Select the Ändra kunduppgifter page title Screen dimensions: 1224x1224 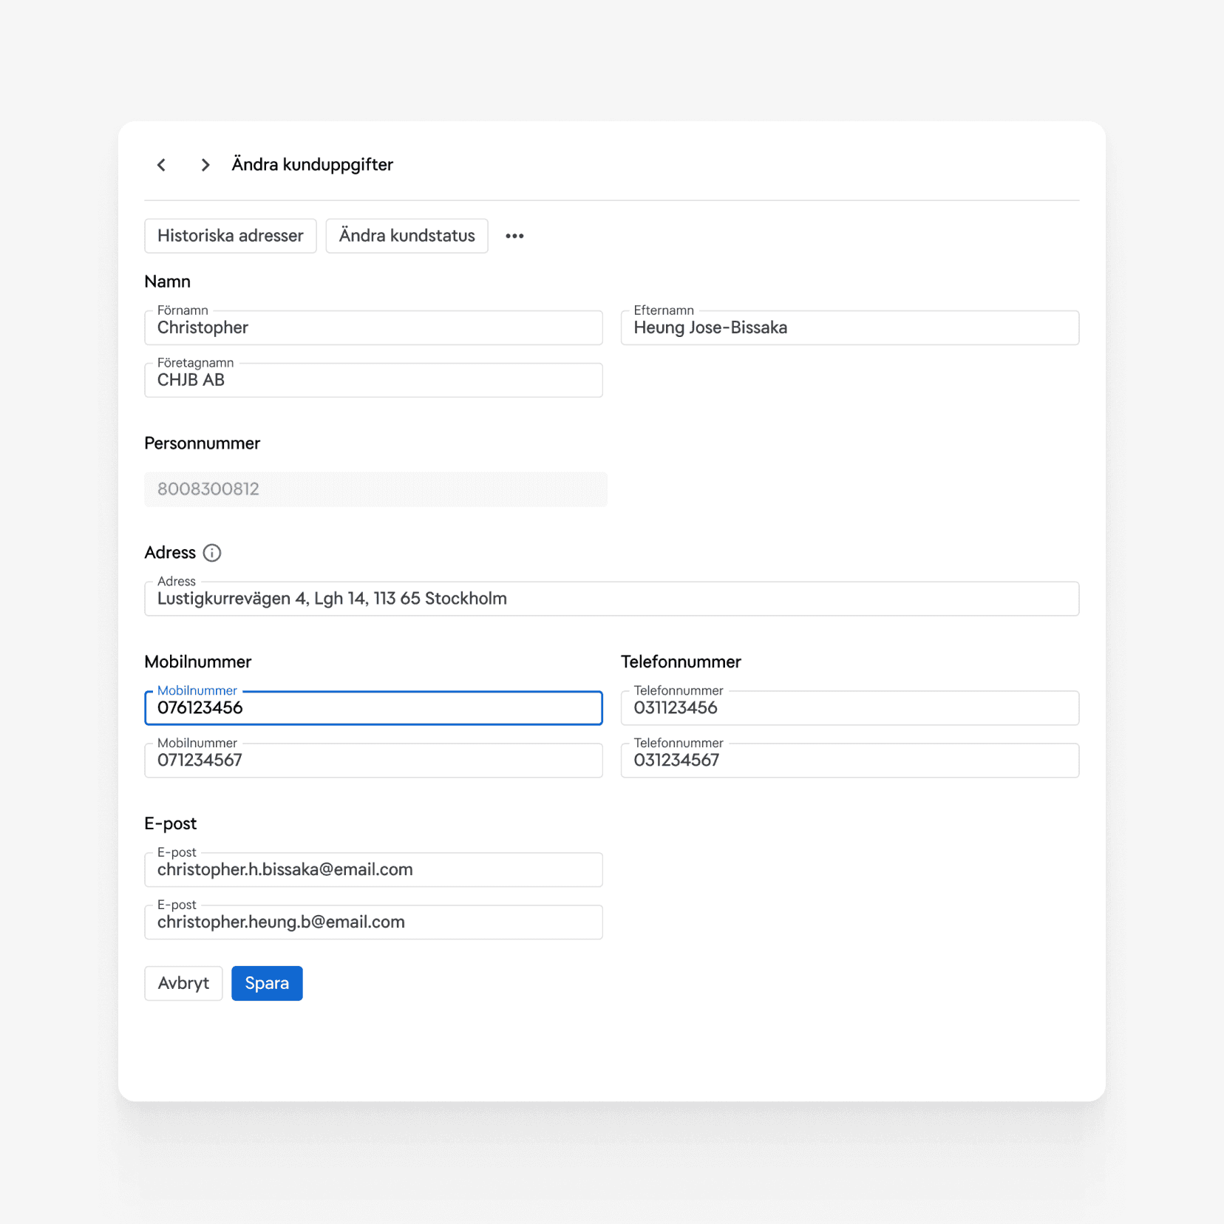tap(313, 165)
